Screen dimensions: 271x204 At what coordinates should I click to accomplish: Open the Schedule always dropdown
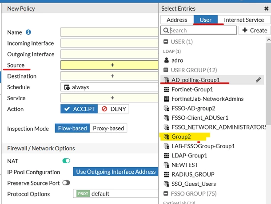(x=109, y=87)
